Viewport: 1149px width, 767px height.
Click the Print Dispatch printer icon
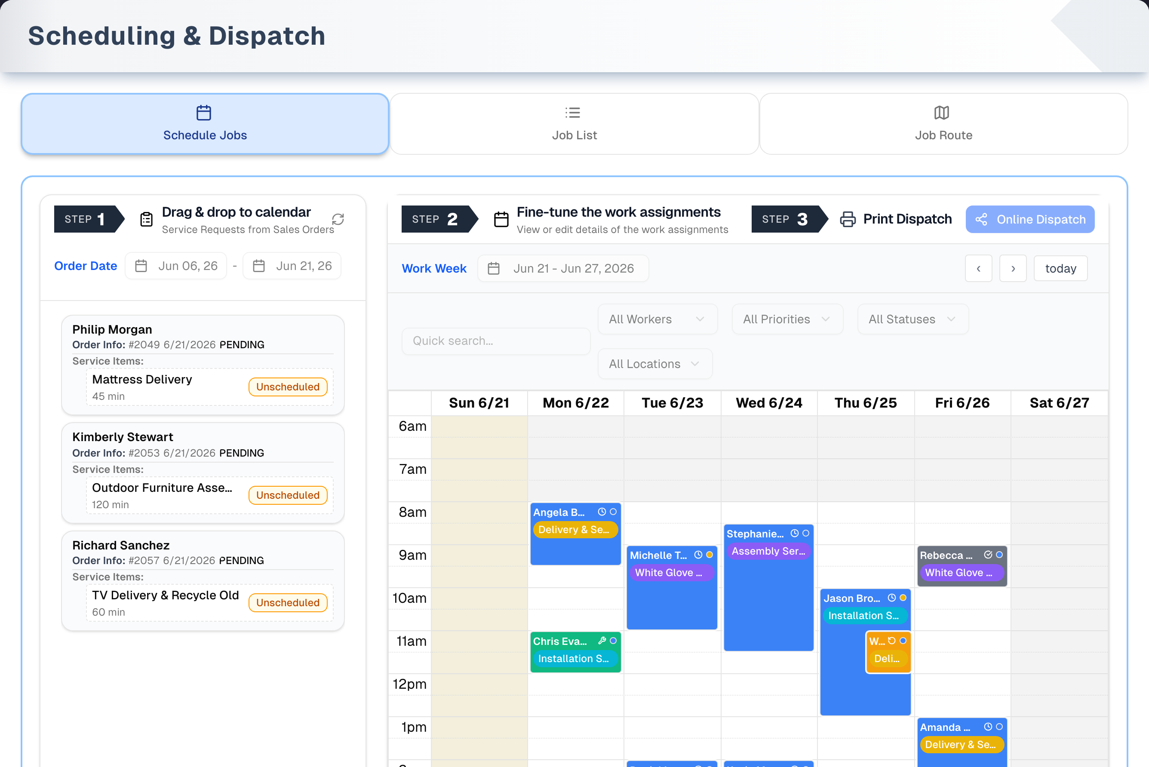click(848, 219)
